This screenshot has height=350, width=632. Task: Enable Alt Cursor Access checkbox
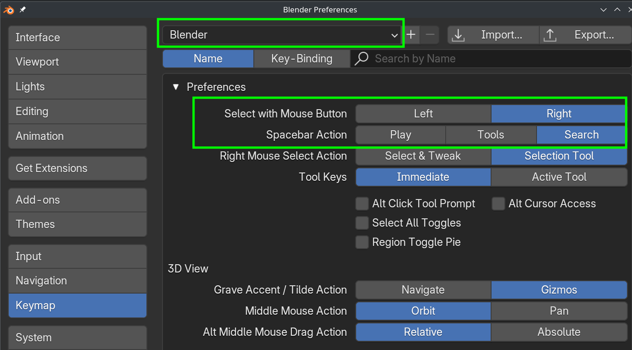pos(499,204)
